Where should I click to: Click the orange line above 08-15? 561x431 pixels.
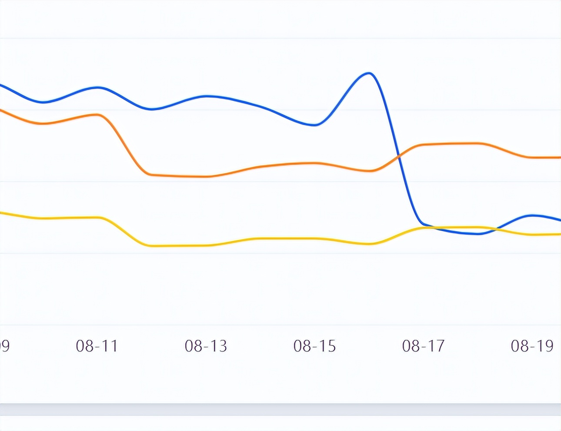pos(315,163)
